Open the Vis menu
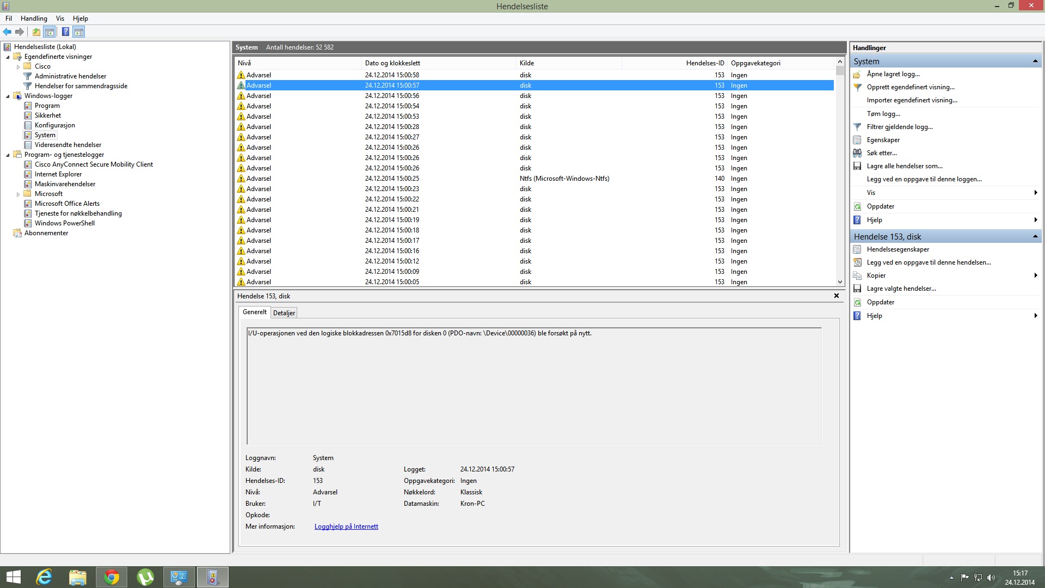Image resolution: width=1045 pixels, height=588 pixels. (x=60, y=19)
